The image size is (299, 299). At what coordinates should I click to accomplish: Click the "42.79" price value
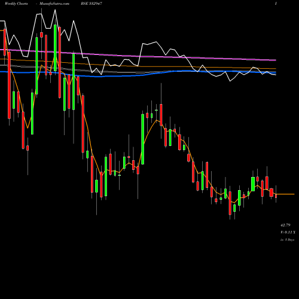[285, 225]
